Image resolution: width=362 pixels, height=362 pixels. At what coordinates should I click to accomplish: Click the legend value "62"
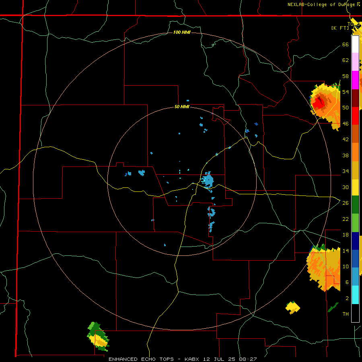click(x=346, y=60)
